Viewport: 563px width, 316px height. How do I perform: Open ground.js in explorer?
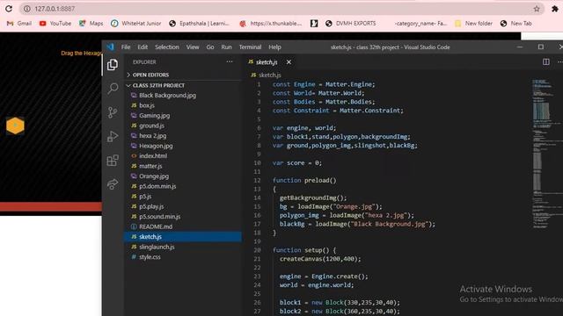183,126
